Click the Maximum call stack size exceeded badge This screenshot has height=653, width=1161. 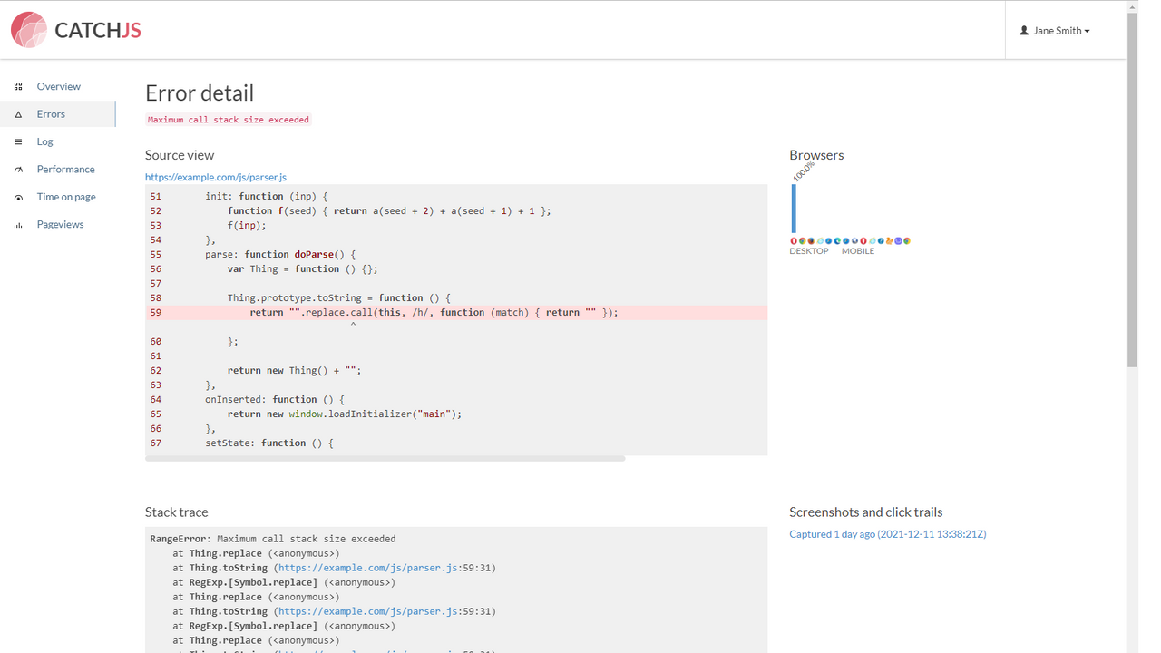[228, 119]
